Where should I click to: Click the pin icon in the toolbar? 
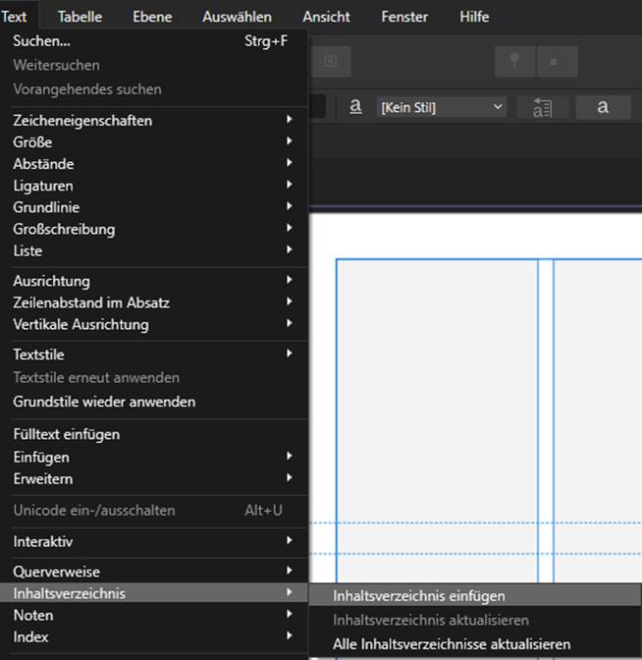(x=514, y=62)
